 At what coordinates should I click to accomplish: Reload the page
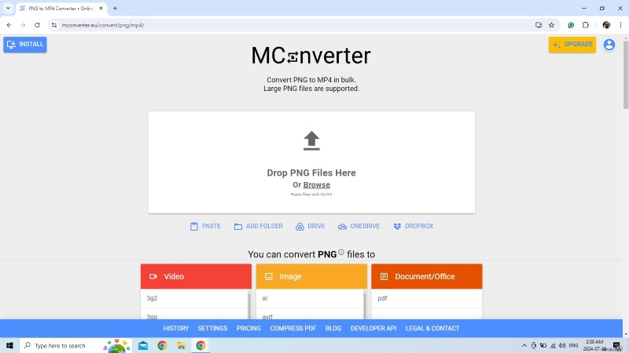point(37,25)
